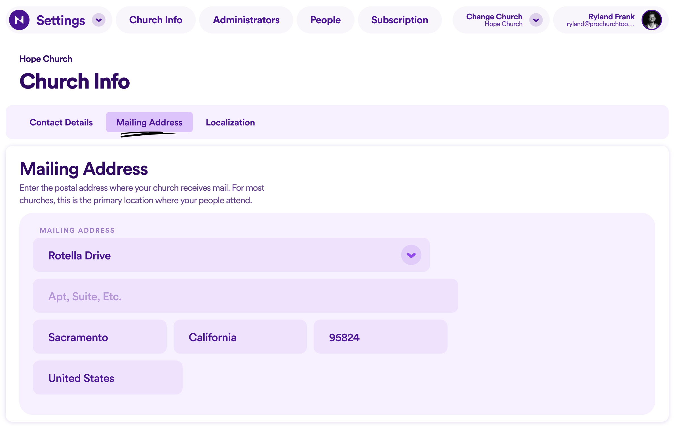
Task: Expand the Change Church chevron
Action: (536, 20)
